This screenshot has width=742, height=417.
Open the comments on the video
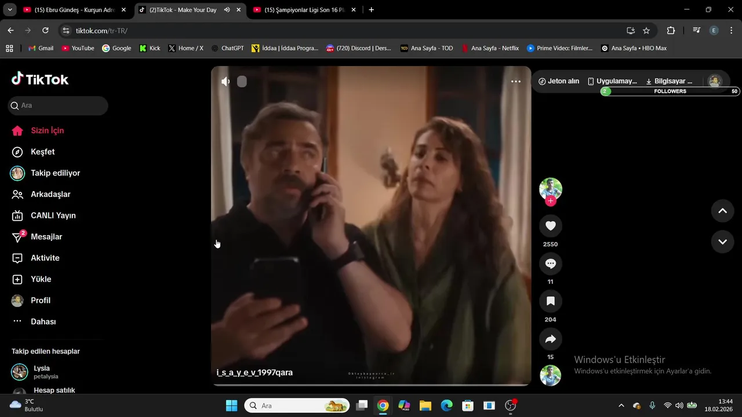click(x=551, y=264)
